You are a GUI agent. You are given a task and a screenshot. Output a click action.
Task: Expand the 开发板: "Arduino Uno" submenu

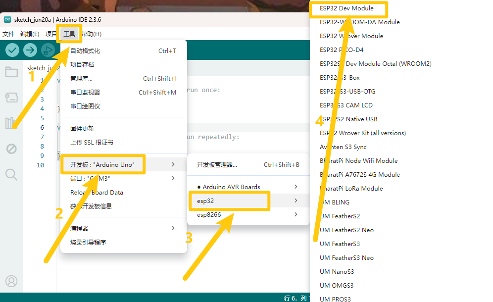[124, 164]
